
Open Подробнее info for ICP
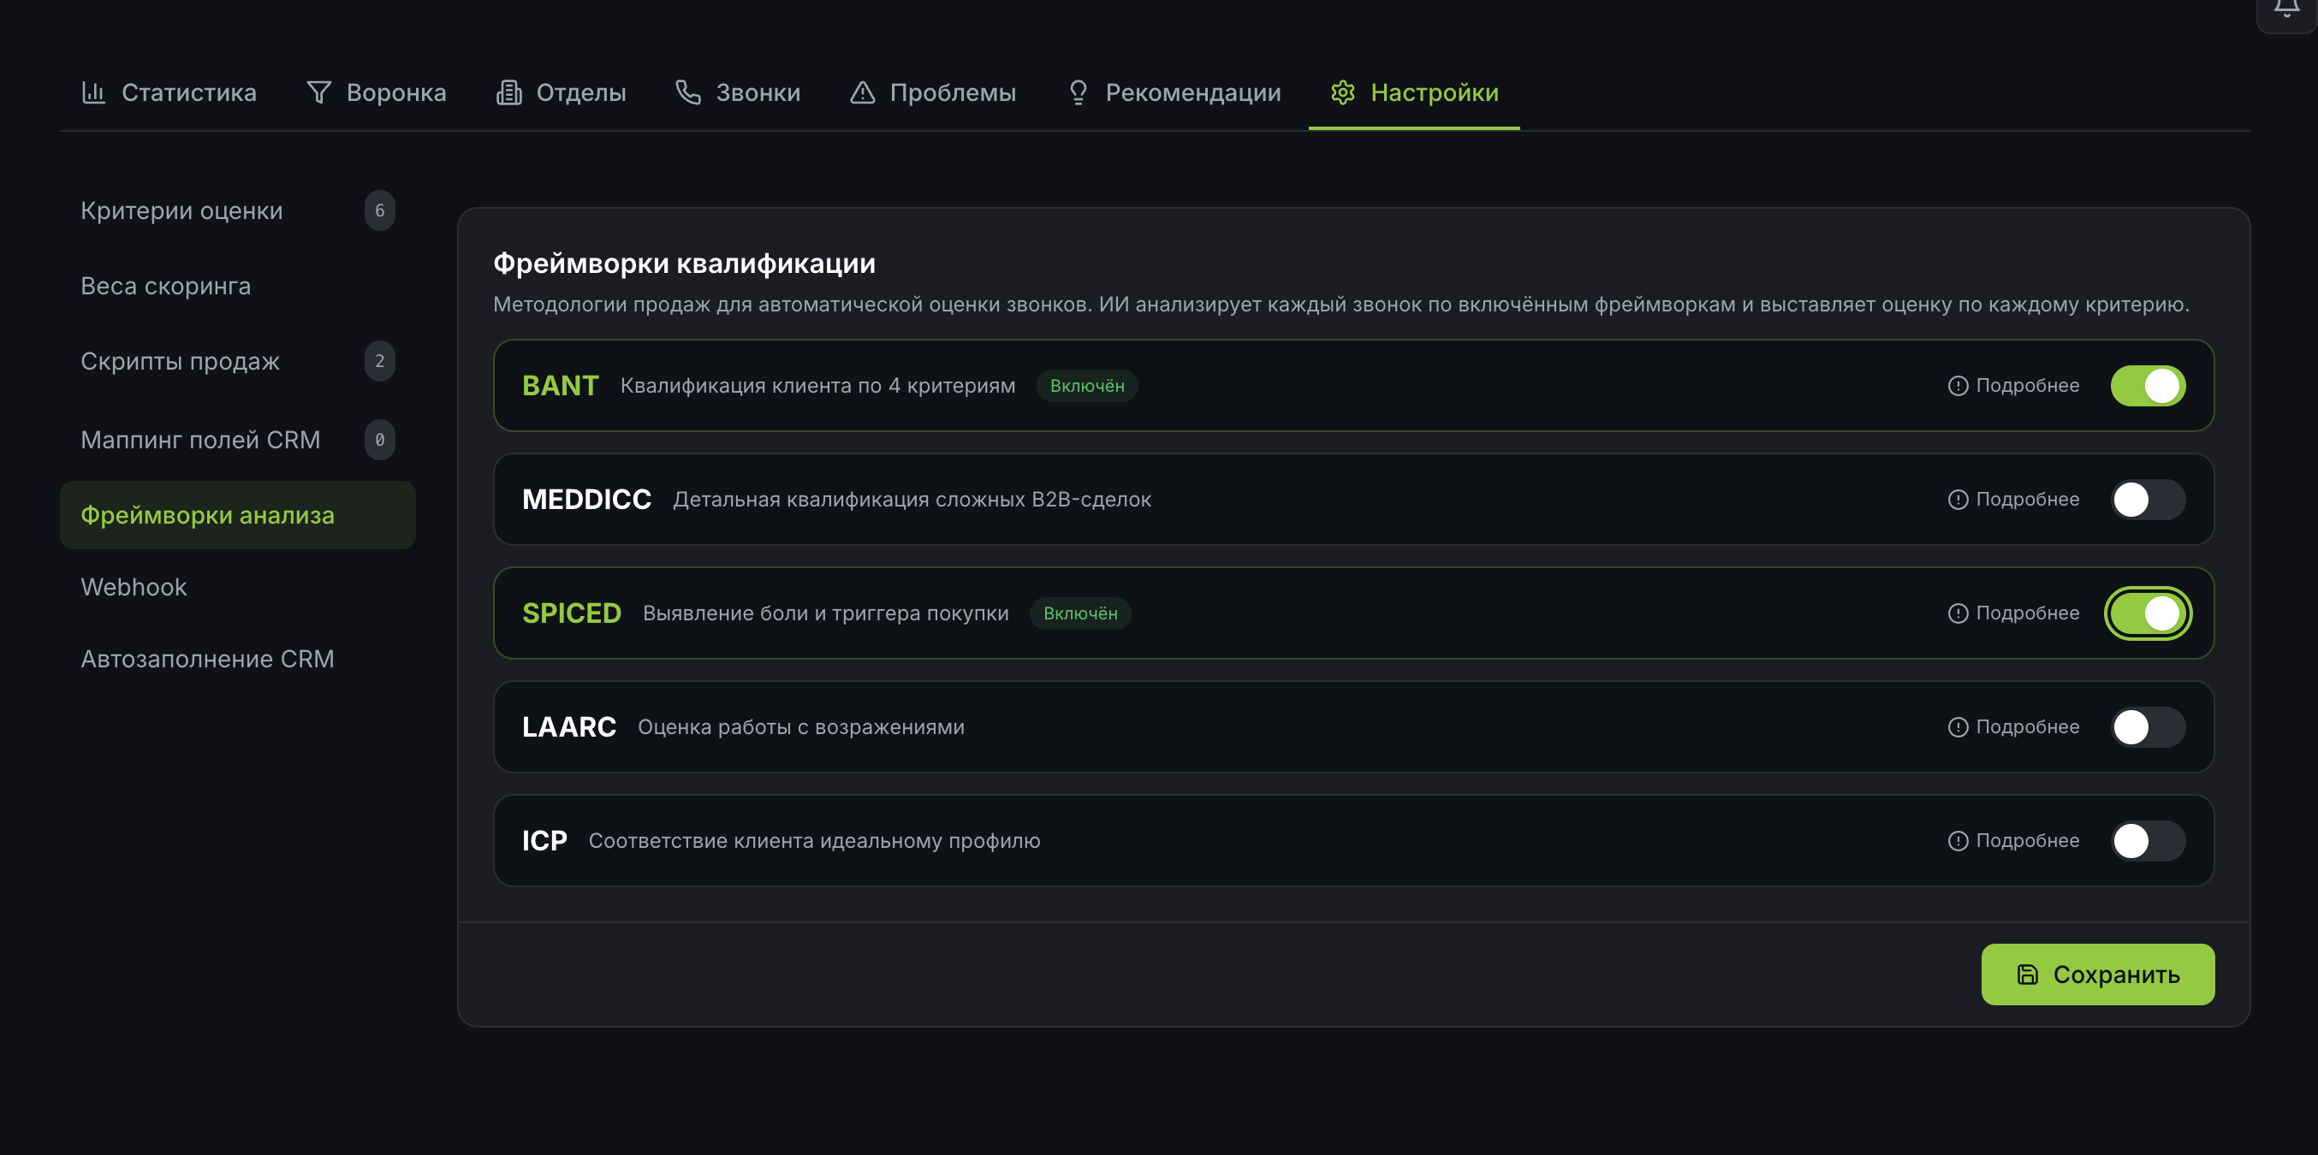click(x=2014, y=841)
